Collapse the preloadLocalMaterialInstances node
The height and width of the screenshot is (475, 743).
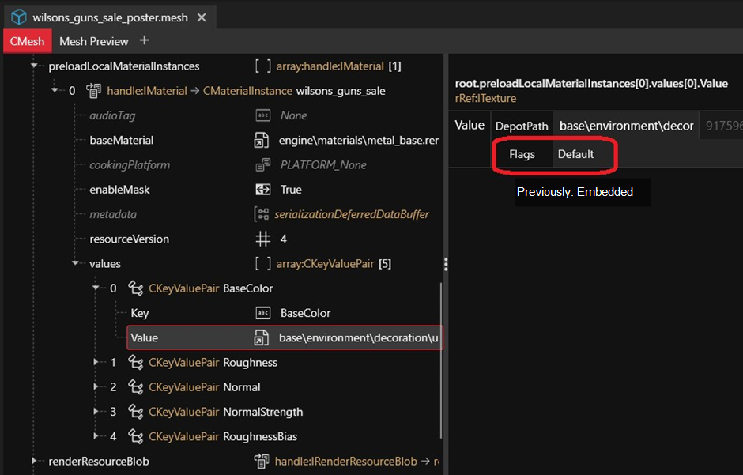coord(35,66)
